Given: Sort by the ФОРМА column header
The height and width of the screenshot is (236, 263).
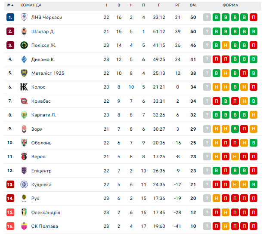Looking at the screenshot, I should [x=230, y=5].
